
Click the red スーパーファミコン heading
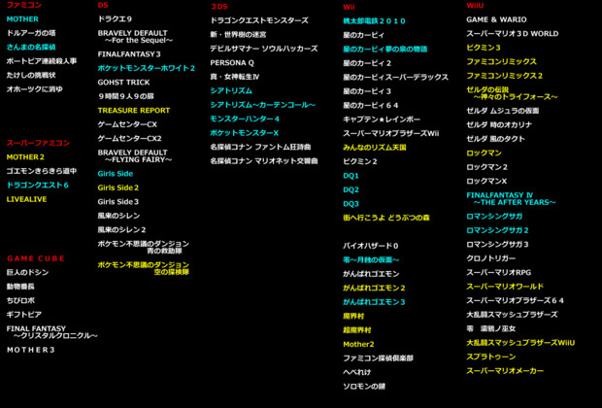pos(38,144)
